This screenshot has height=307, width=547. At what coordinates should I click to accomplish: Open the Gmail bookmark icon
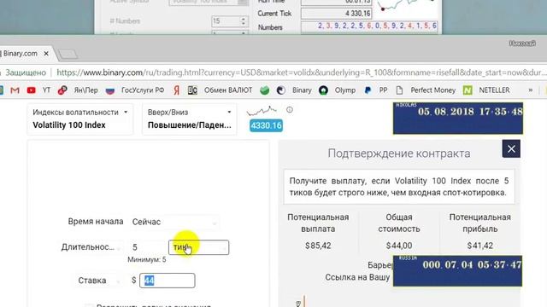coord(15,90)
